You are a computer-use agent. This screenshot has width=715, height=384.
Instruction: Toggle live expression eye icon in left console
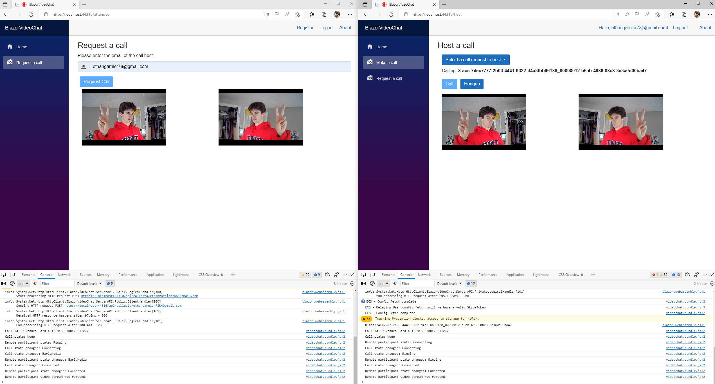(35, 283)
